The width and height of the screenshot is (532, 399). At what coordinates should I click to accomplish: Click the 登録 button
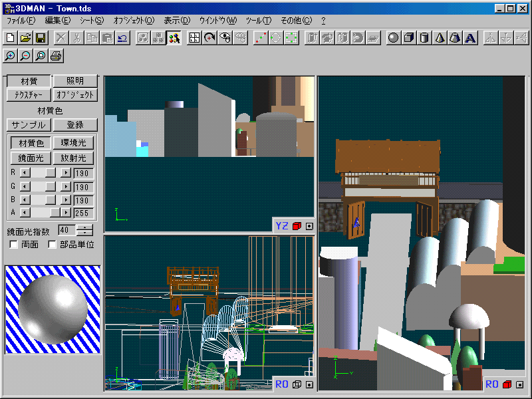click(75, 125)
